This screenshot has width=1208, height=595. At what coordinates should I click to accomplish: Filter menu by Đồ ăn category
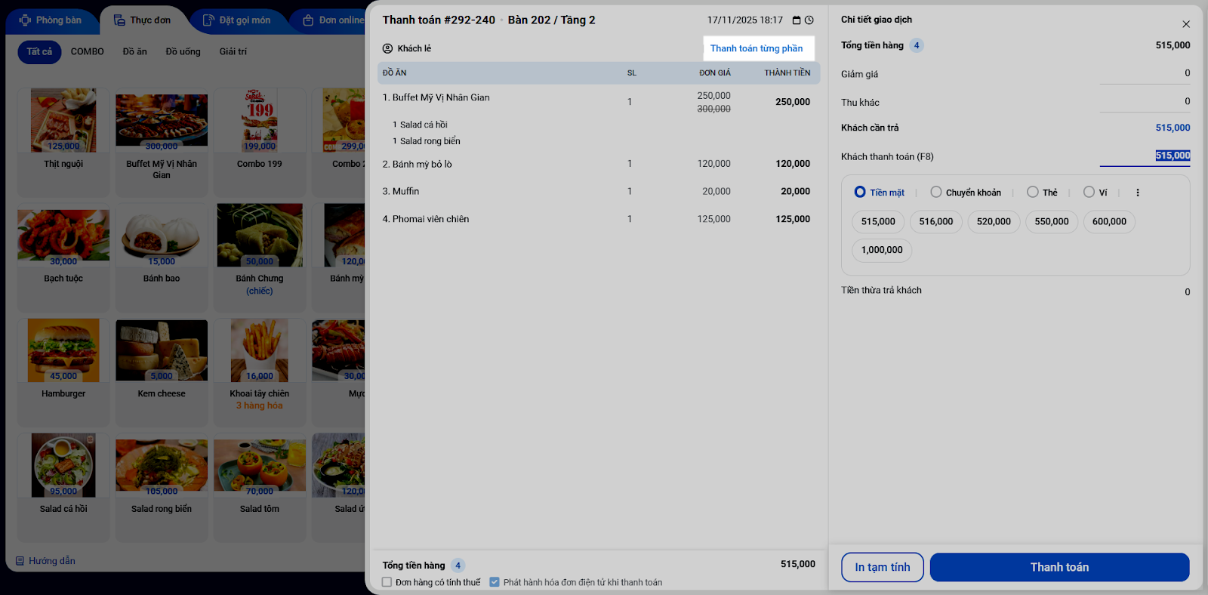(135, 51)
